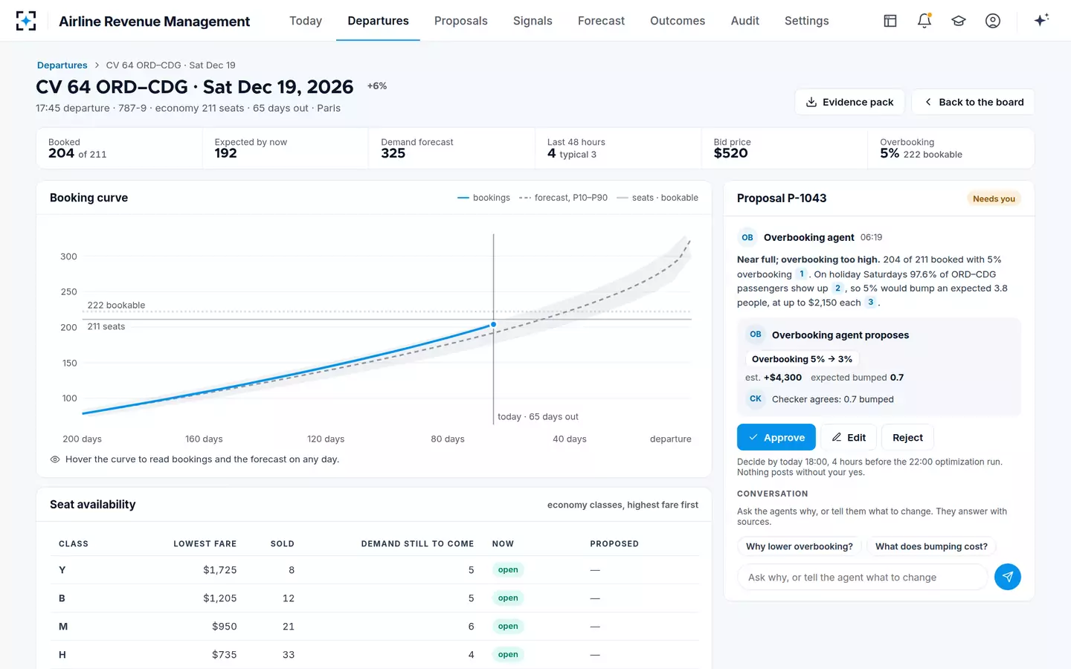Open the table layout icon in header
The width and height of the screenshot is (1071, 669).
coord(890,21)
